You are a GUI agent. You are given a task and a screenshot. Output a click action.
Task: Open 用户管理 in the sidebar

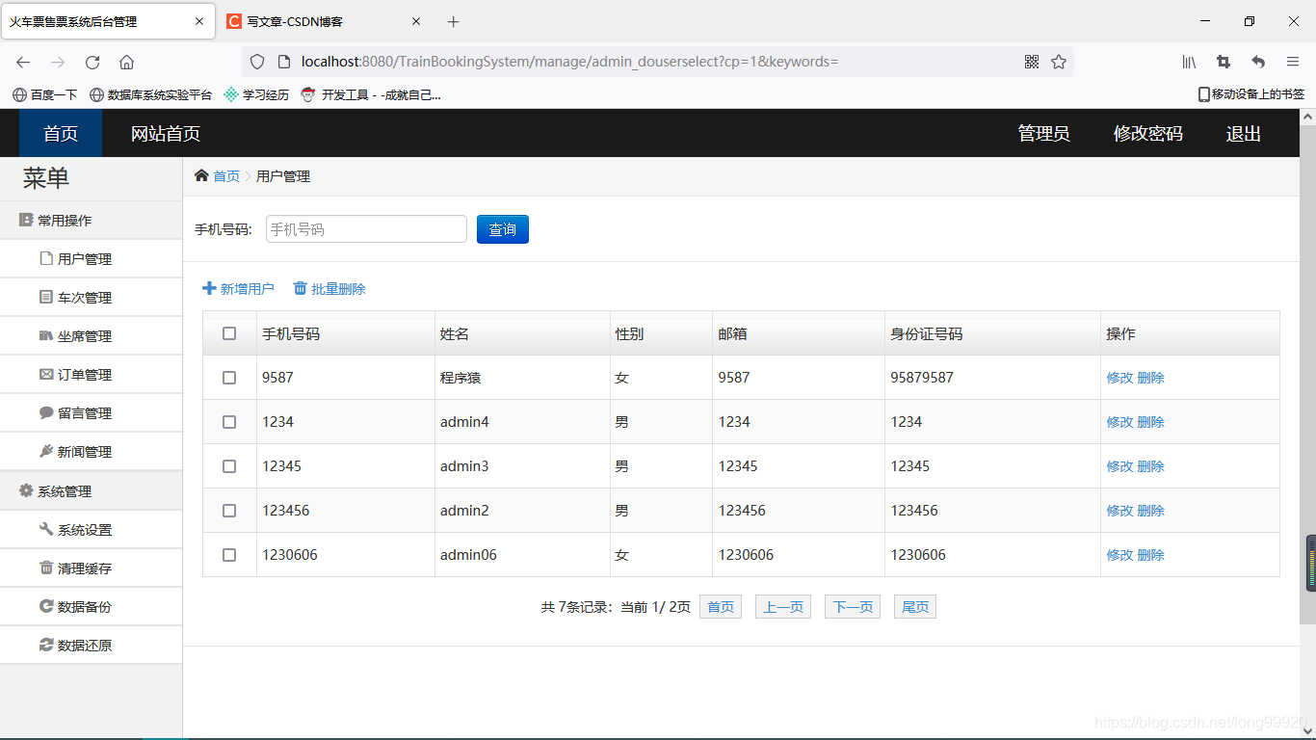pyautogui.click(x=91, y=259)
